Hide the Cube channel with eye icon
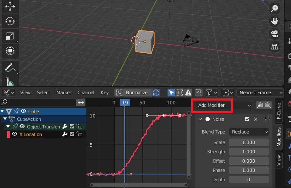The image size is (291, 188). click(x=24, y=111)
